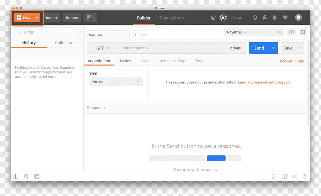
Task: Open the Code link
Action: coord(299,61)
